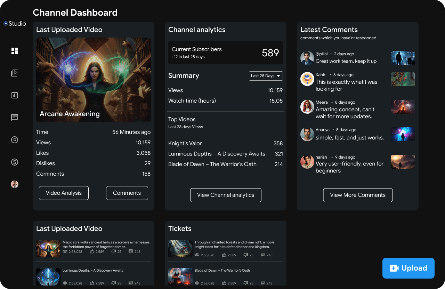Open Blade of Dawn thumbnail in Tickets
Image resolution: width=445 pixels, height=289 pixels.
pyautogui.click(x=180, y=276)
